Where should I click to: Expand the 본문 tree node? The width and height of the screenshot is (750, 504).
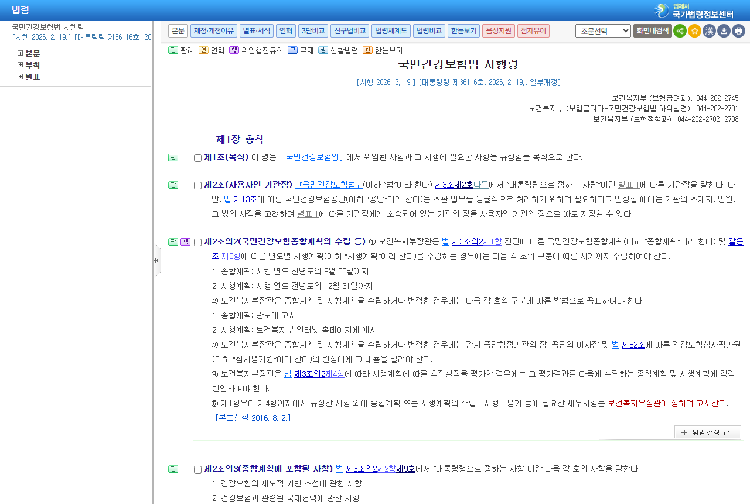[x=20, y=53]
